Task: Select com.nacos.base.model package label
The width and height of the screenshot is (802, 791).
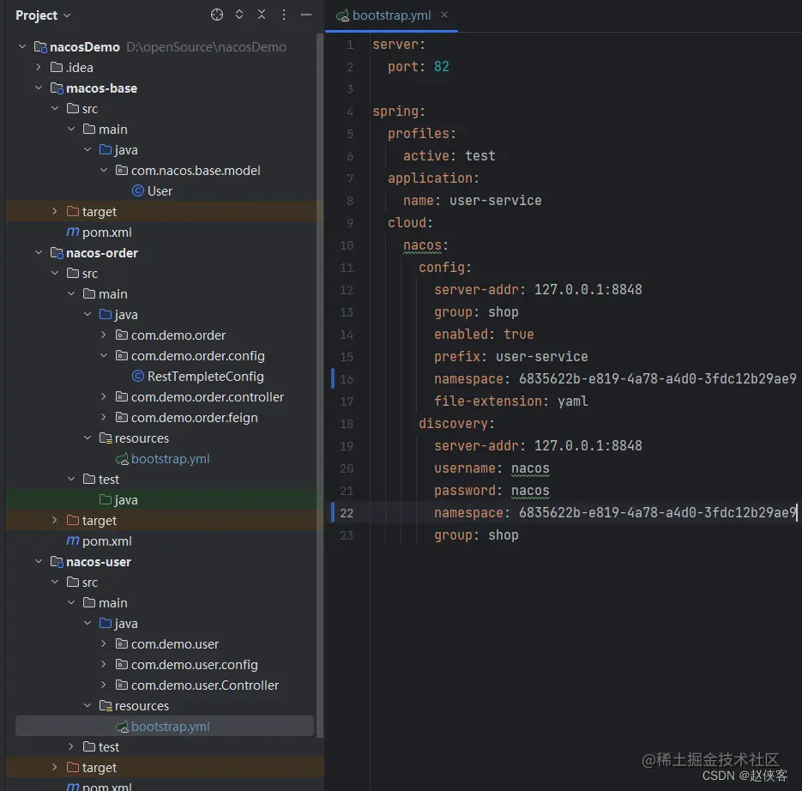Action: coord(196,171)
